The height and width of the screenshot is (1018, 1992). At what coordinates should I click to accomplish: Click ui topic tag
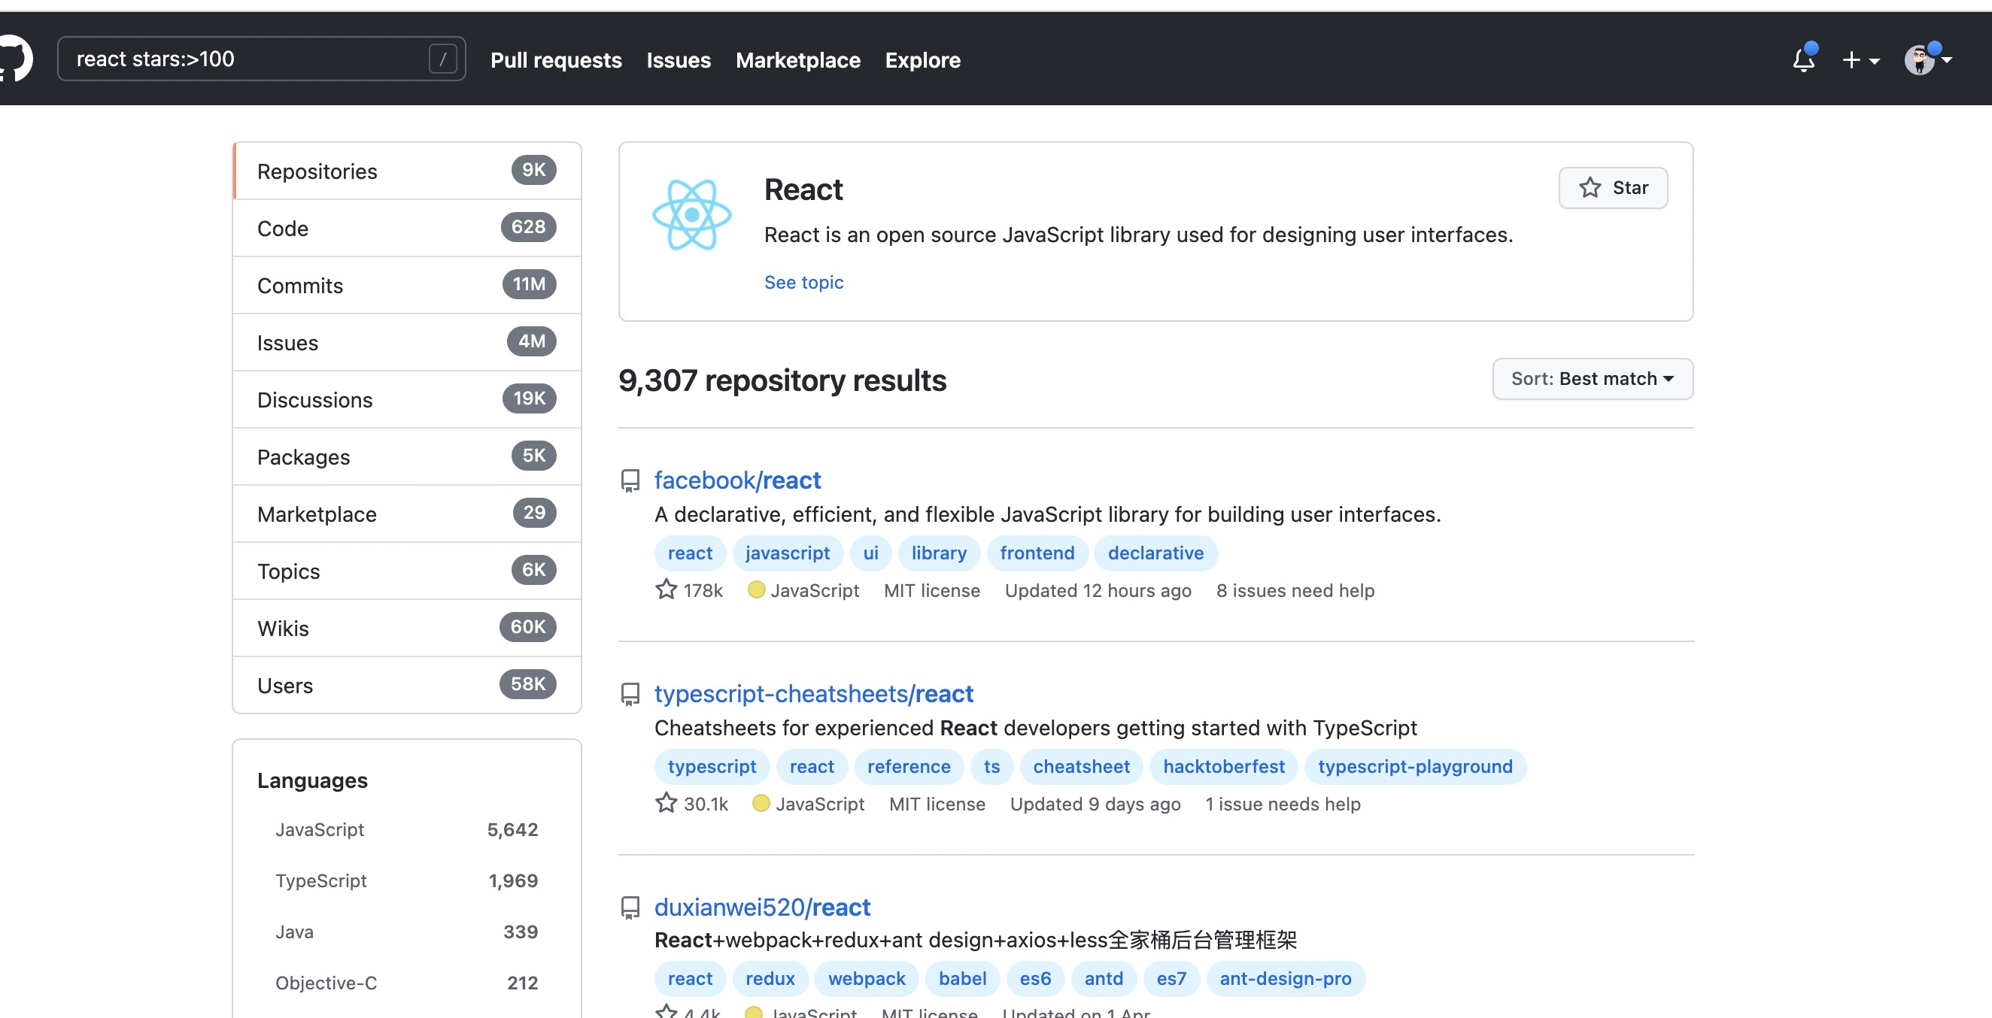coord(870,553)
